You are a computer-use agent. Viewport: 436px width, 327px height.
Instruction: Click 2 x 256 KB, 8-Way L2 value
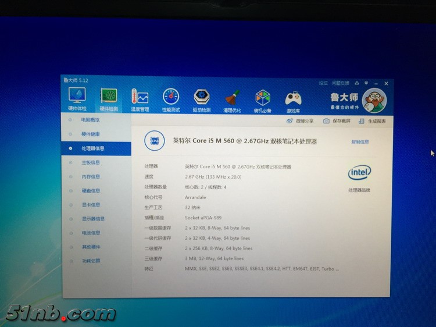[219, 248]
